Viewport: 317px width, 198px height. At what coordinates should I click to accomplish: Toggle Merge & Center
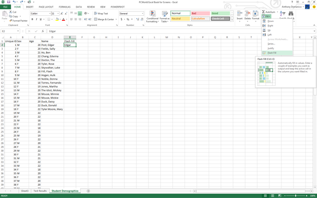click(104, 19)
